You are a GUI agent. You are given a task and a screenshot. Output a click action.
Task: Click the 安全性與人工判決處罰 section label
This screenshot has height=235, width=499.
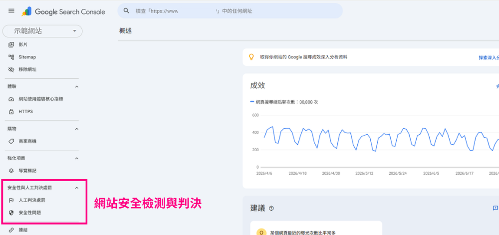29,188
